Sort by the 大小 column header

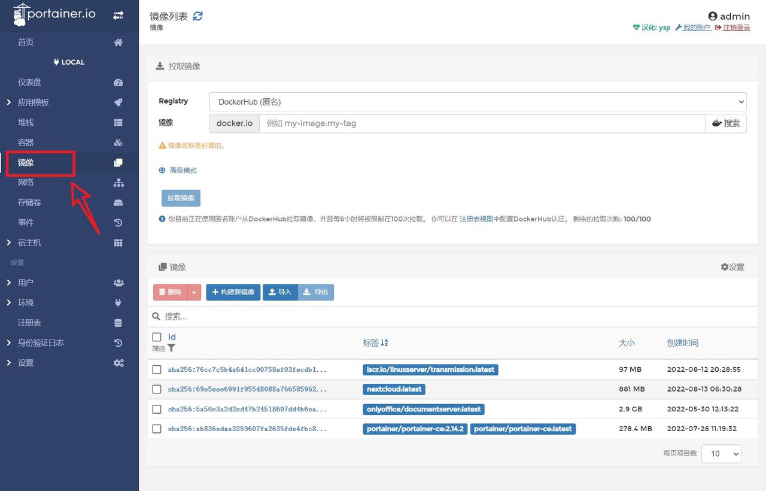click(x=627, y=343)
